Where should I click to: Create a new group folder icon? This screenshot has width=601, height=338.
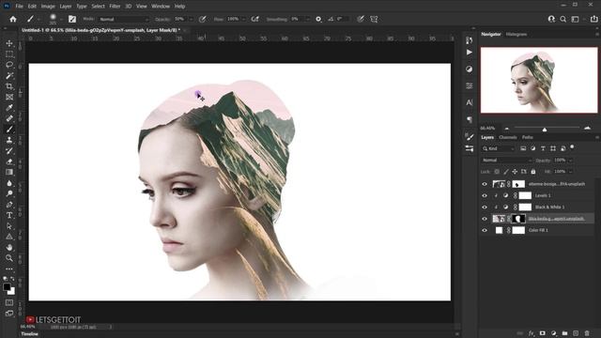point(564,333)
